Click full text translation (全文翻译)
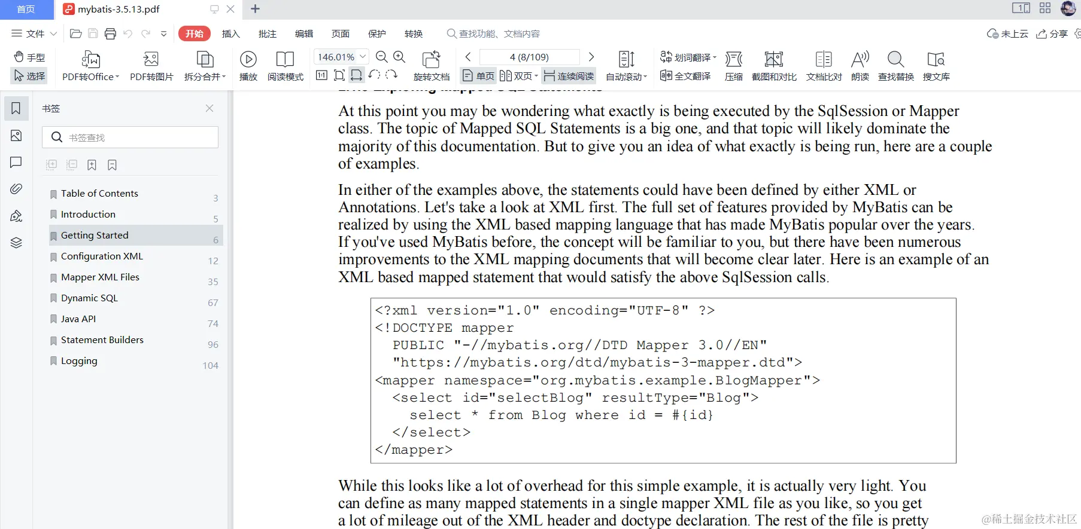 [685, 76]
